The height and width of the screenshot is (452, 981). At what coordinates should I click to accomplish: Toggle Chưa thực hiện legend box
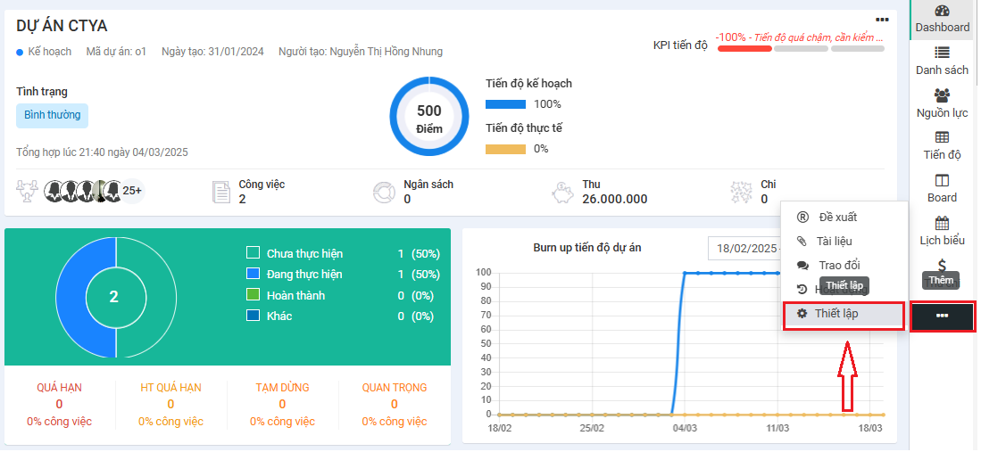tap(253, 253)
